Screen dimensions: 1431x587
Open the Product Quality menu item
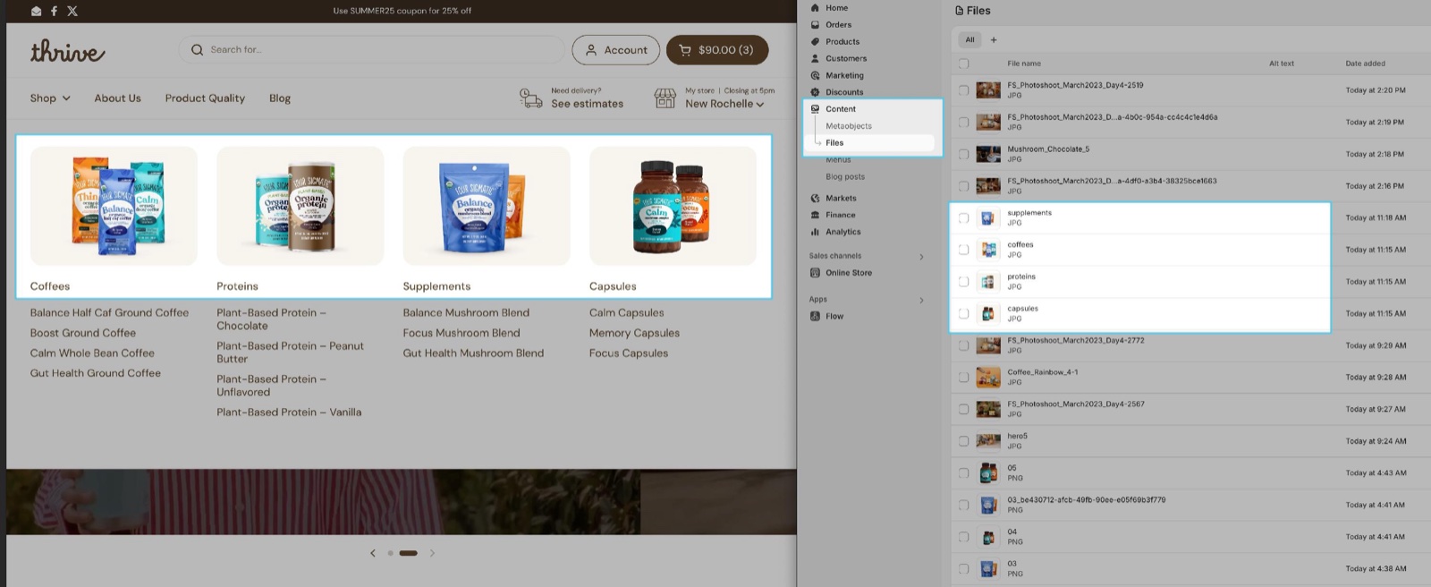tap(205, 98)
